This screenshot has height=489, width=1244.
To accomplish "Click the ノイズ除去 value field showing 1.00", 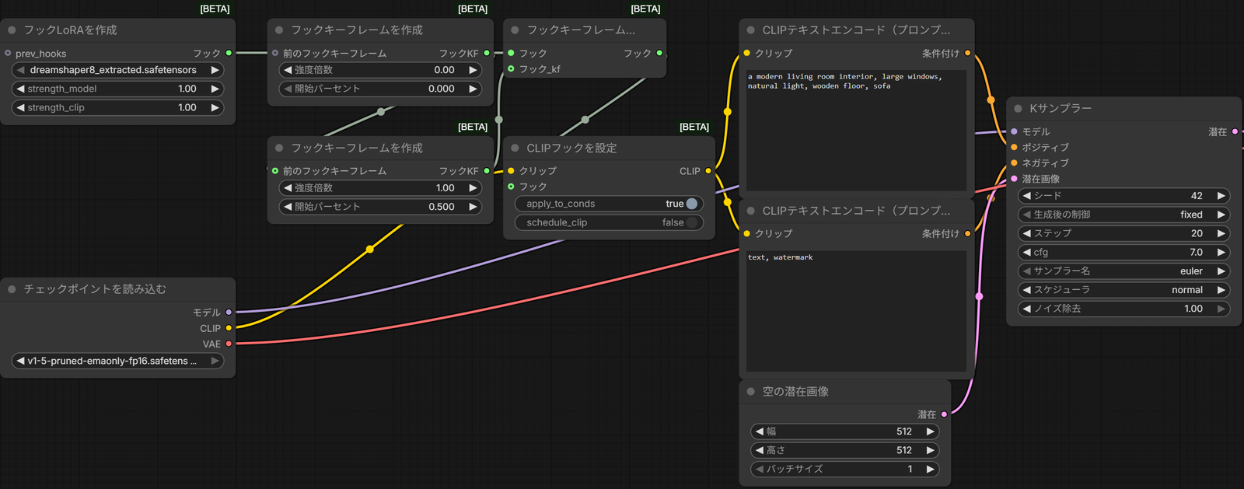I will coord(1123,309).
